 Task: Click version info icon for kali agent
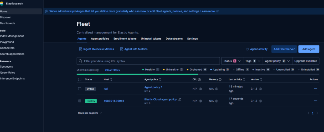coord(260,89)
